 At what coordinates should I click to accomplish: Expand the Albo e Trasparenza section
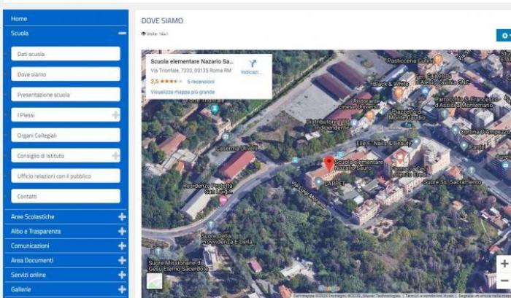[122, 231]
